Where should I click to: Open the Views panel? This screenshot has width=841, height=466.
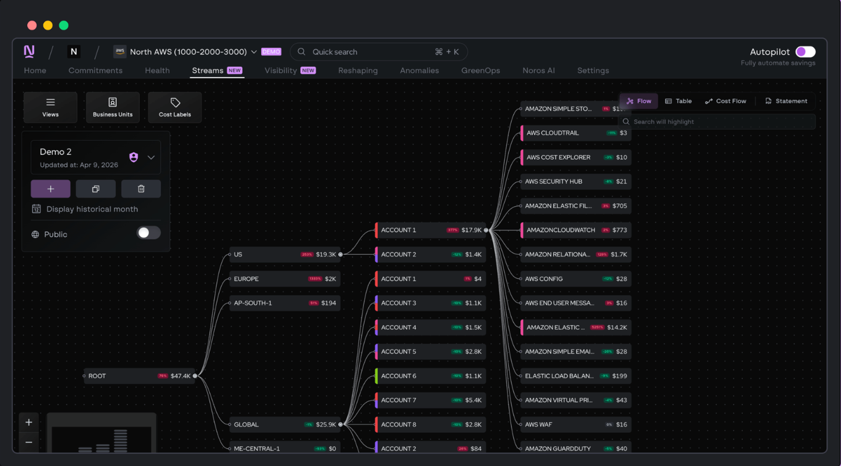(x=50, y=107)
